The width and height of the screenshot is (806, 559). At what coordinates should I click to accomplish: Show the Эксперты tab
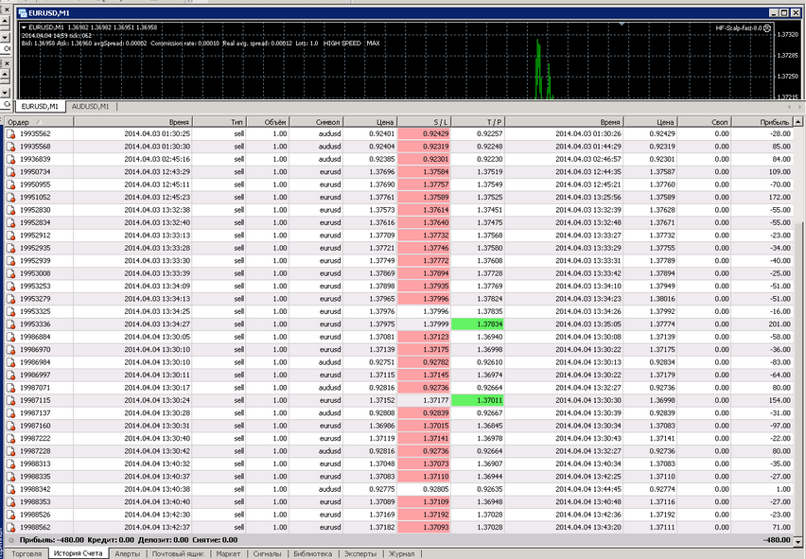pyautogui.click(x=360, y=553)
